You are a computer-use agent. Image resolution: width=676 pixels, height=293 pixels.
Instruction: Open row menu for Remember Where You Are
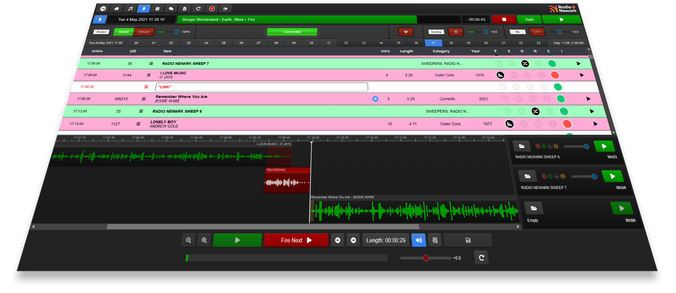click(x=144, y=99)
